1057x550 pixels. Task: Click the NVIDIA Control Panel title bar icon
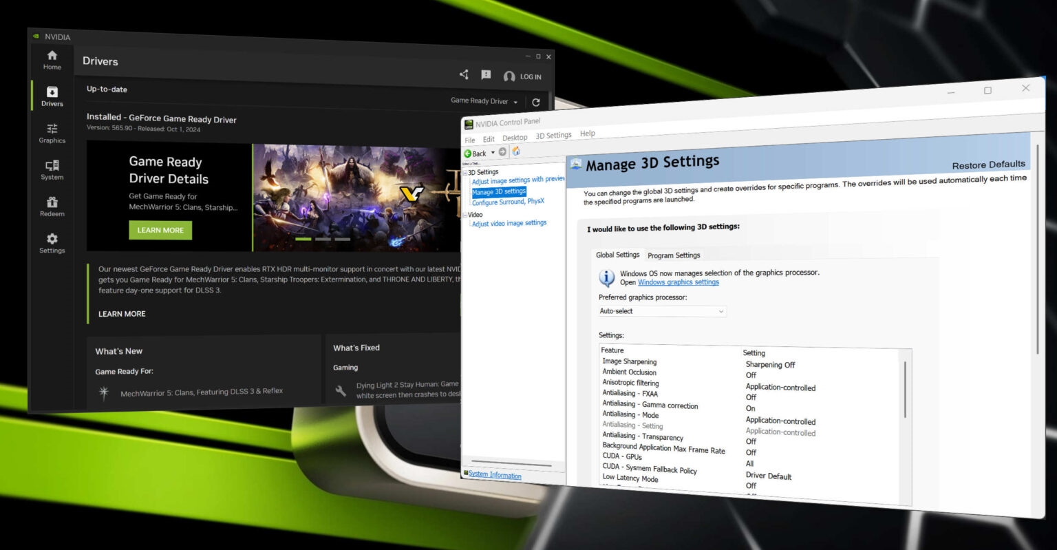click(469, 125)
